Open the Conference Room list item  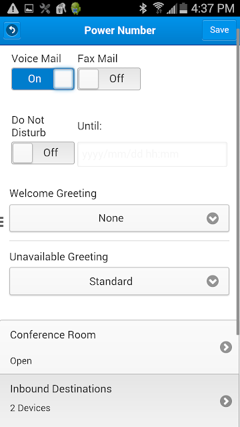pos(119,347)
